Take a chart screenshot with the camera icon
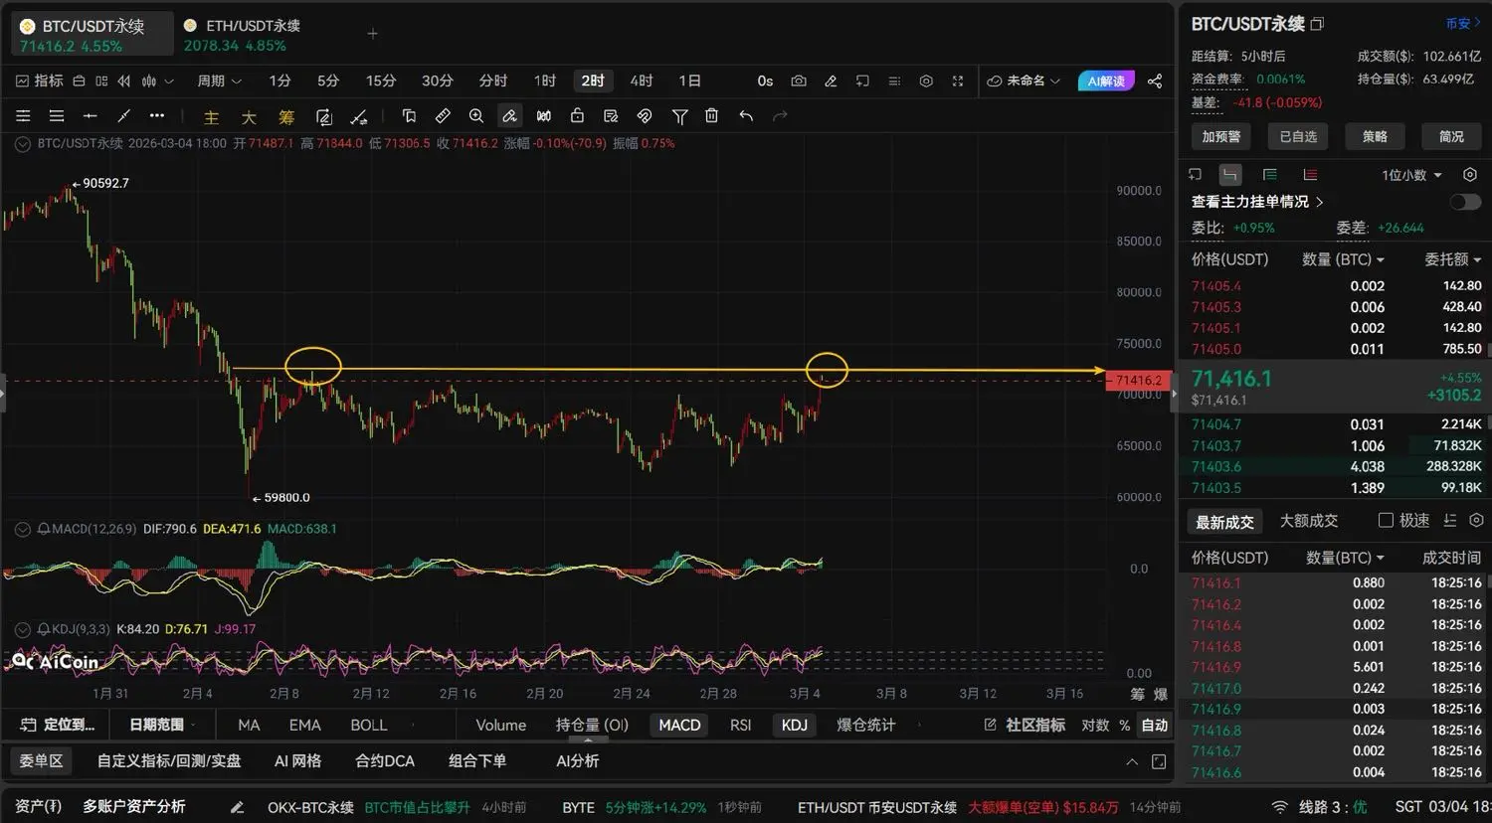This screenshot has width=1492, height=823. pyautogui.click(x=799, y=81)
